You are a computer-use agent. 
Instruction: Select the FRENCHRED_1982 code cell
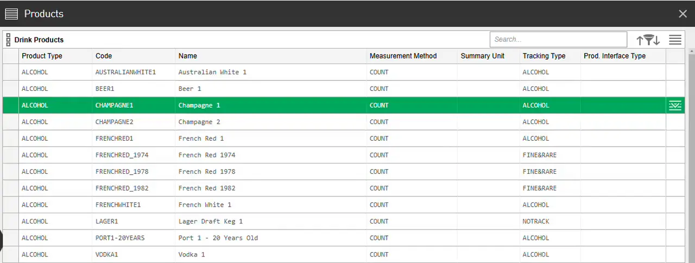coord(134,188)
